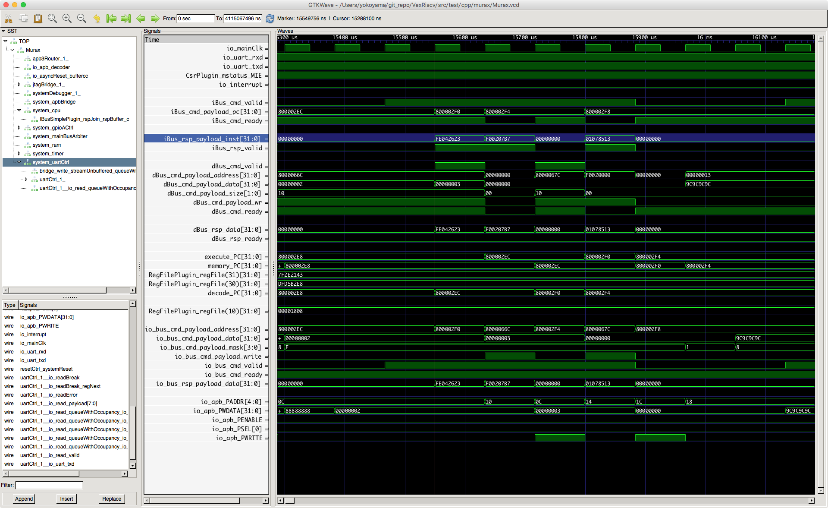Click the Zoom Fit magnifier icon
The image size is (828, 508).
pyautogui.click(x=52, y=19)
